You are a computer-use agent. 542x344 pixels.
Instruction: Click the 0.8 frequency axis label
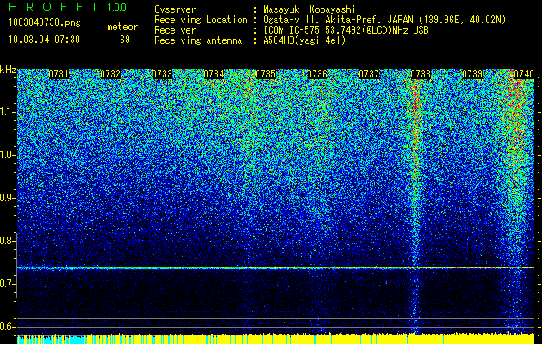pyautogui.click(x=7, y=241)
